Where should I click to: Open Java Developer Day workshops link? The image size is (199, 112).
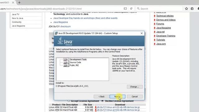(x=85, y=18)
